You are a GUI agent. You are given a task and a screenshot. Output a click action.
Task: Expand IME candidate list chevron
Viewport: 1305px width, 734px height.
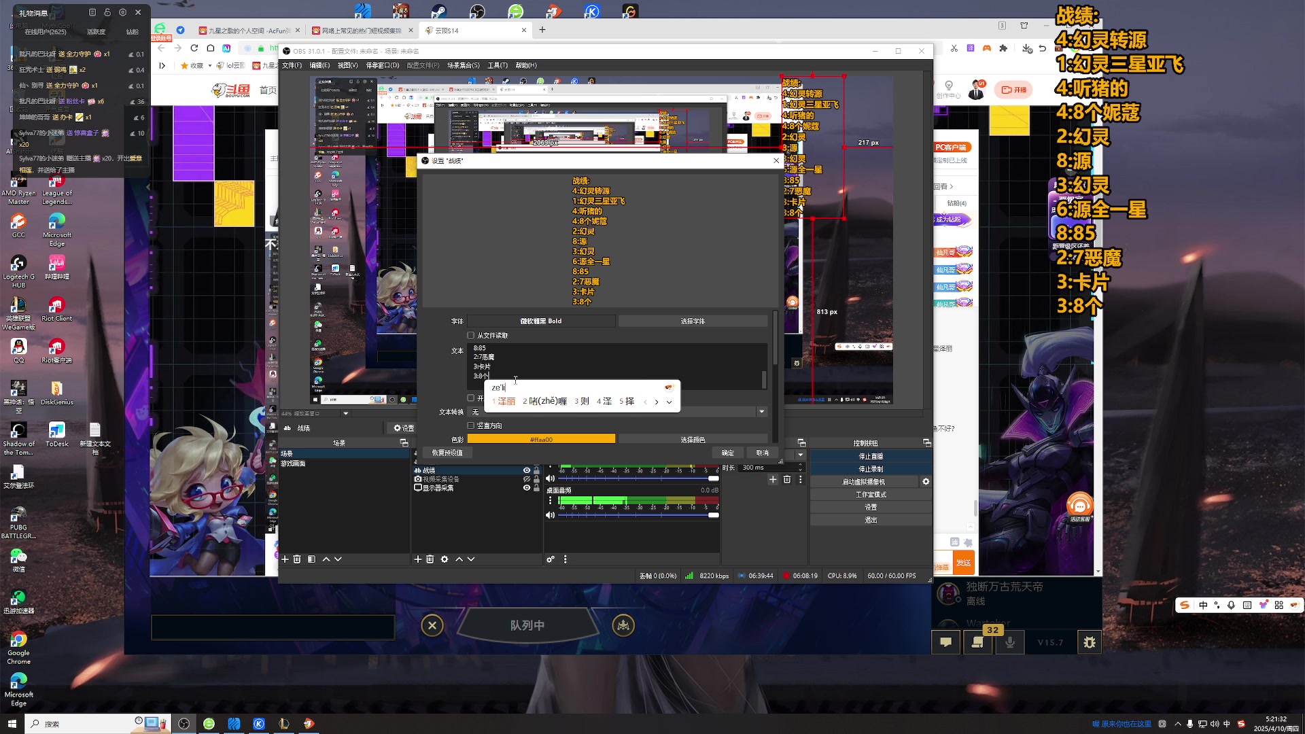669,402
